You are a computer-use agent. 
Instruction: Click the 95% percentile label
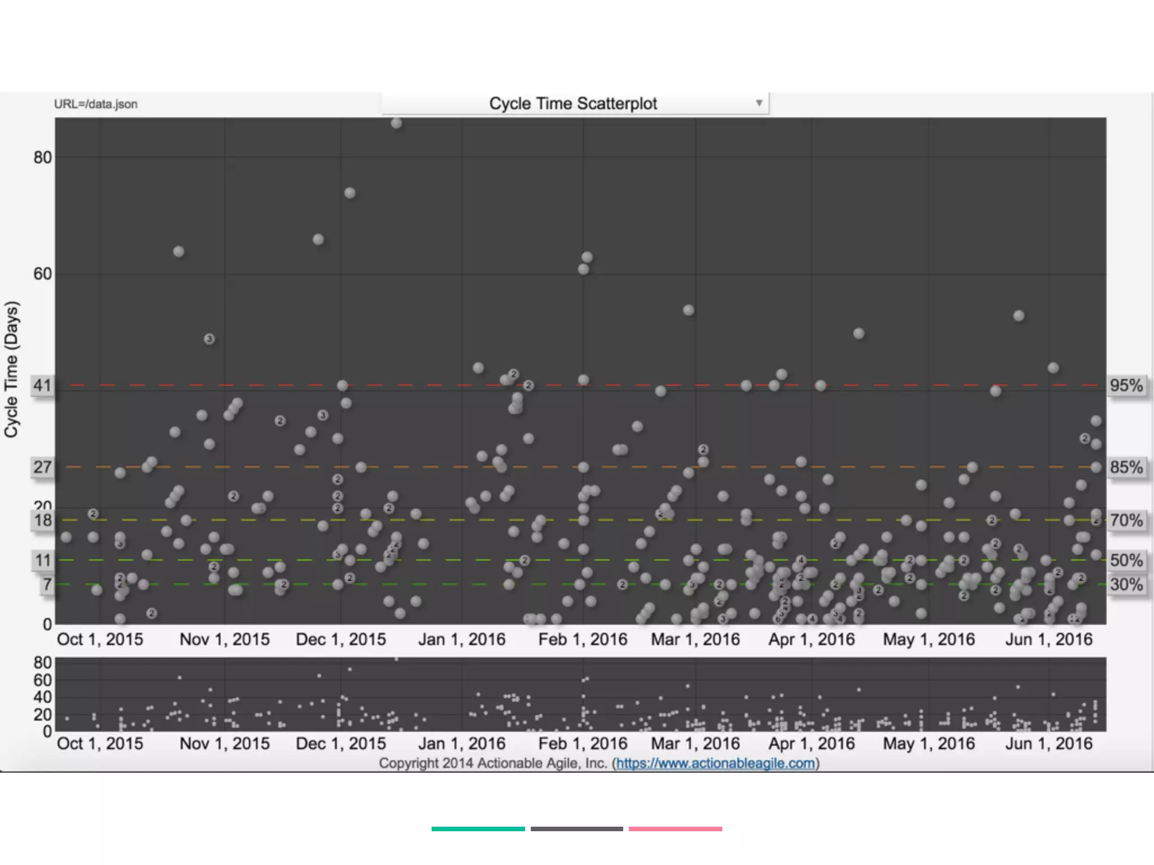(x=1126, y=386)
